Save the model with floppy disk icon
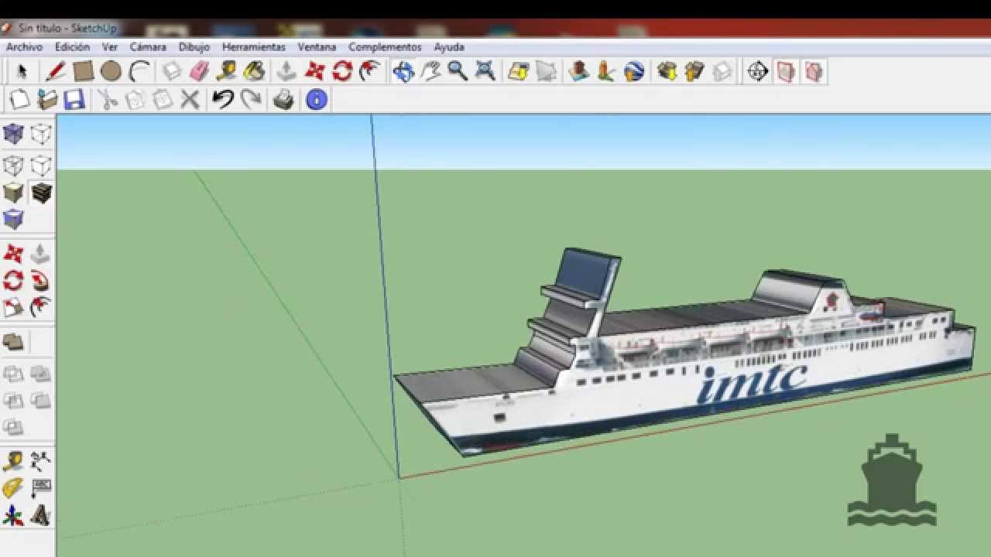 (x=74, y=99)
